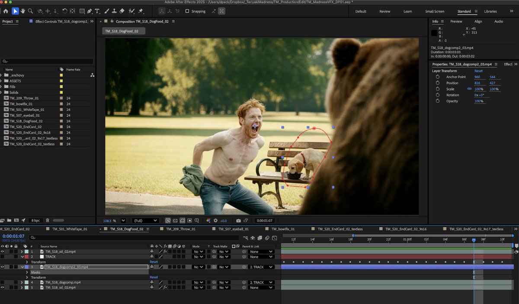Expand layer 4 TM_S18_dogcomp.mp4 properties
The width and height of the screenshot is (519, 304).
coord(22,282)
